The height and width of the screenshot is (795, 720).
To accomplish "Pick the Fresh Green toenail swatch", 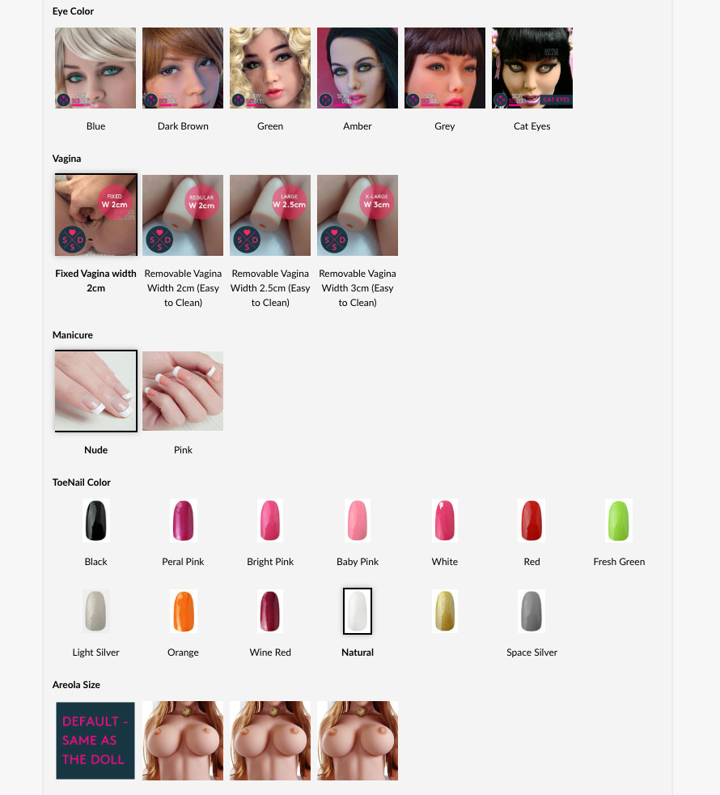I will [619, 521].
